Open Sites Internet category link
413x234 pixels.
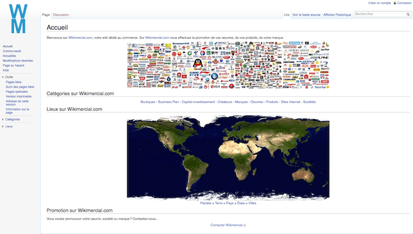tap(290, 102)
